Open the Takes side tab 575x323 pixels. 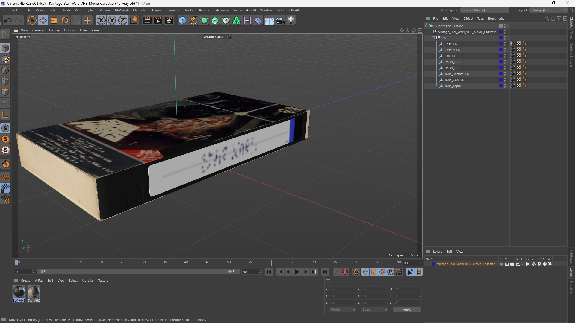[571, 35]
